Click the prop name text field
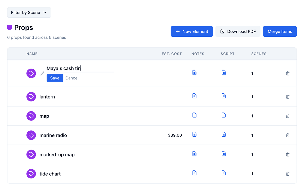This screenshot has width=304, height=185. (80, 68)
